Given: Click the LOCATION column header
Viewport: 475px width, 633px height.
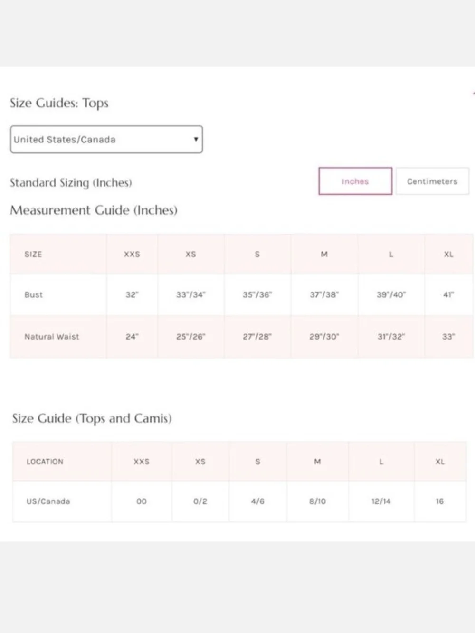Looking at the screenshot, I should click(x=45, y=461).
